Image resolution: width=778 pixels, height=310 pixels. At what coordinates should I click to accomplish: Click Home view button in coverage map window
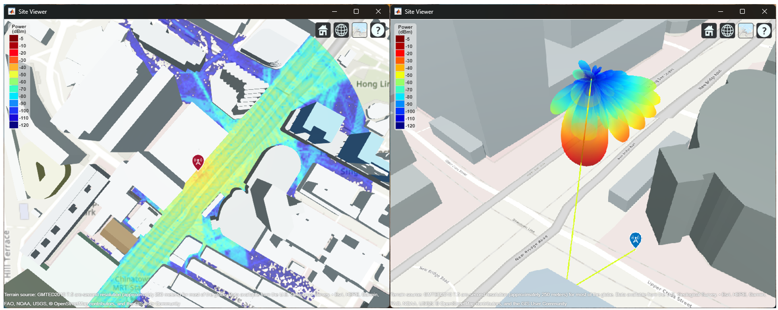pos(323,30)
